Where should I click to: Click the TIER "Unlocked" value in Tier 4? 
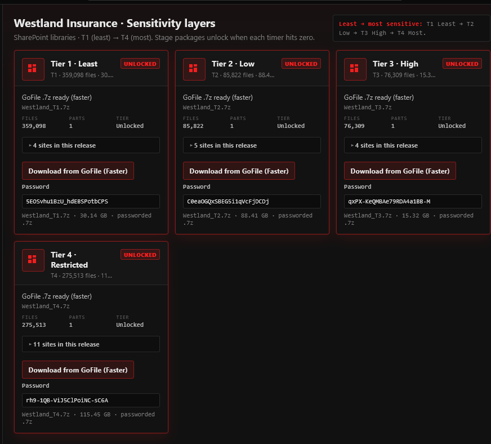130,325
